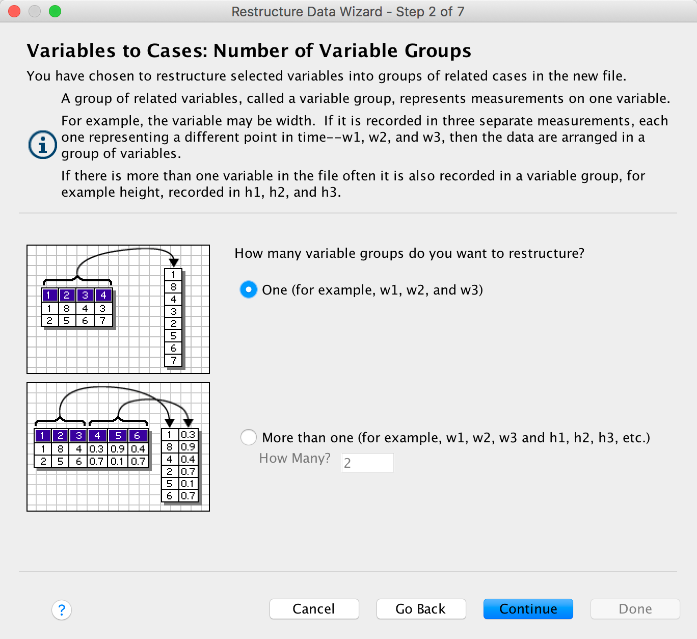Click the 'How many variable groups' question text

click(409, 253)
